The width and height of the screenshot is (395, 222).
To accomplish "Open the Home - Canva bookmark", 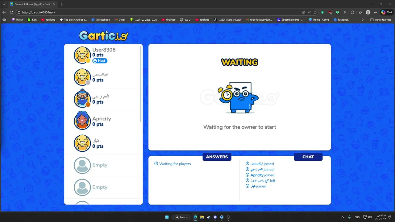I will (x=319, y=19).
